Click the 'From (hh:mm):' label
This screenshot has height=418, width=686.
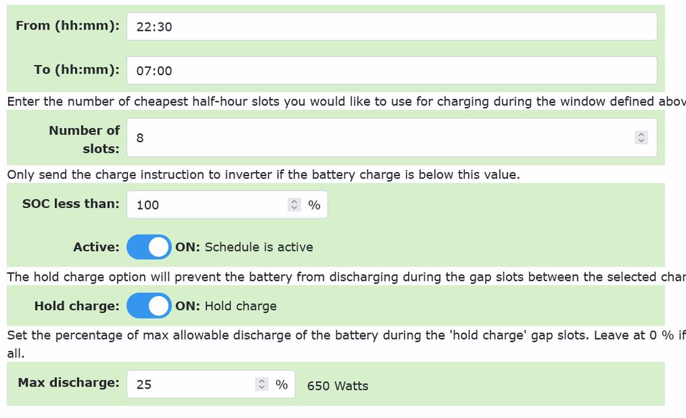point(68,26)
